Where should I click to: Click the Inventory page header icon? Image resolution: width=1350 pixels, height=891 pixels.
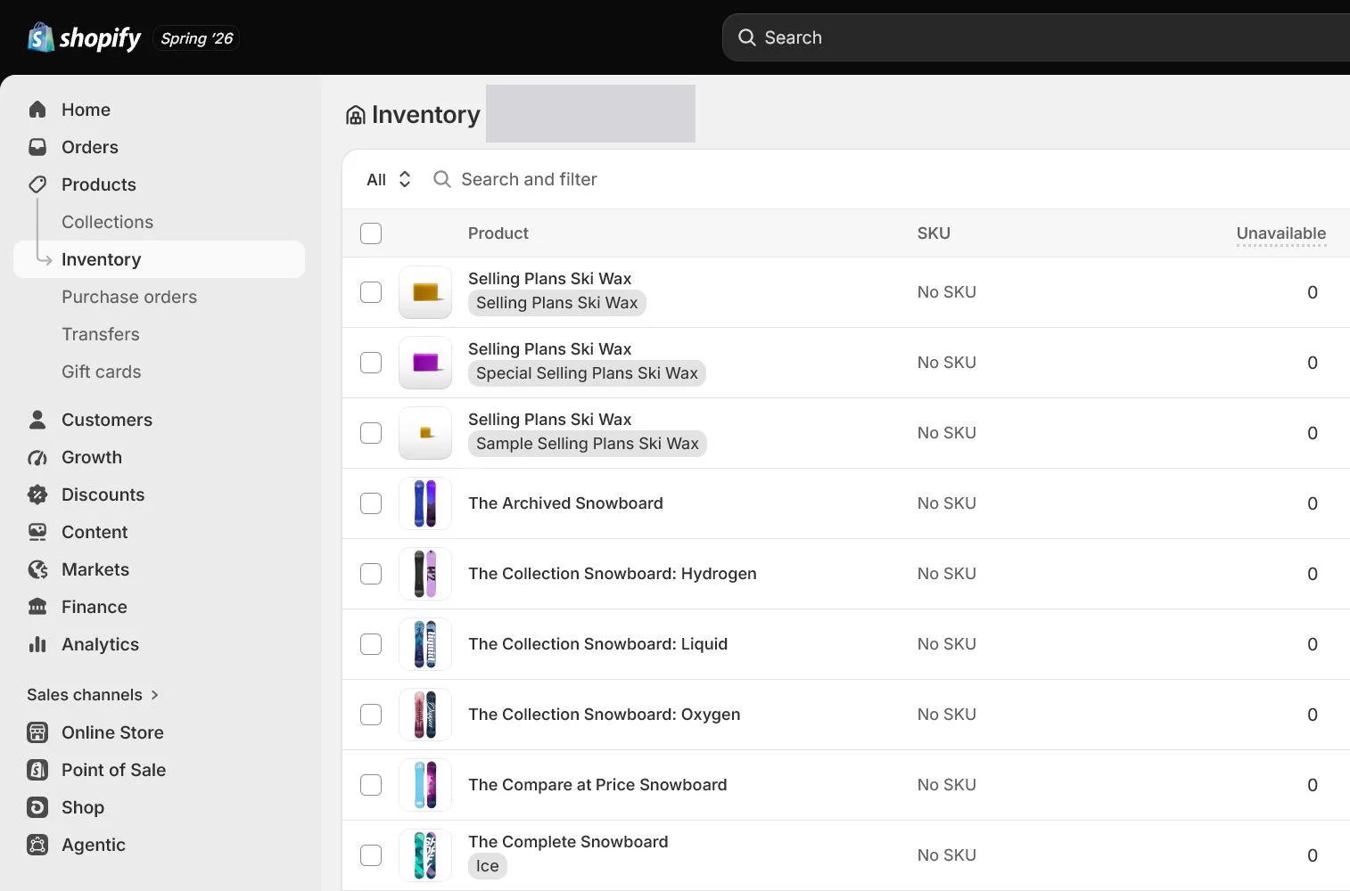click(x=356, y=115)
